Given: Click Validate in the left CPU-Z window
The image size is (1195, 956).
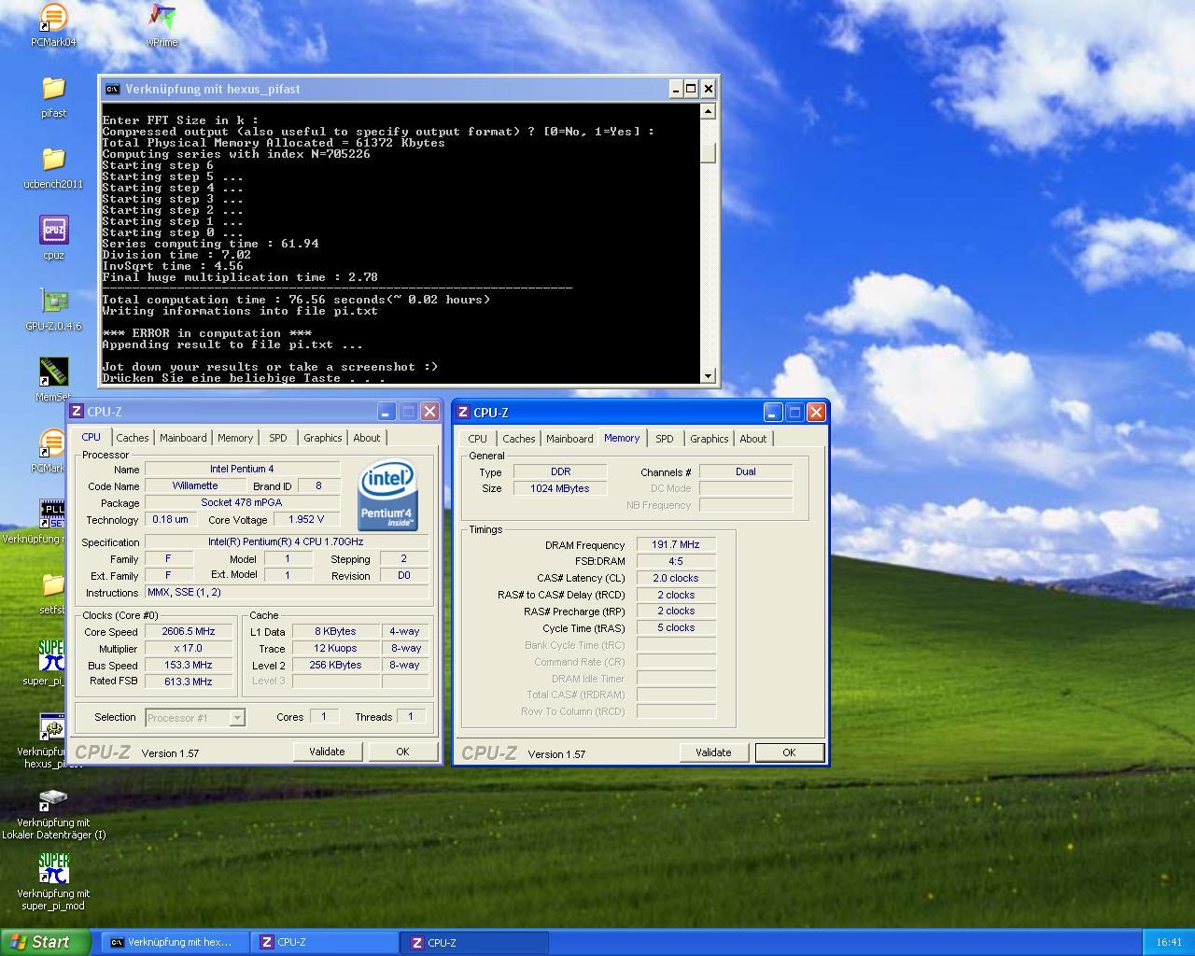Looking at the screenshot, I should pos(327,752).
